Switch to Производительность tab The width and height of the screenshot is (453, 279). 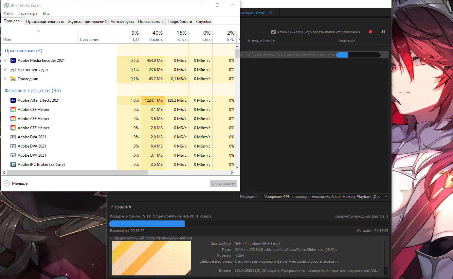pos(45,22)
